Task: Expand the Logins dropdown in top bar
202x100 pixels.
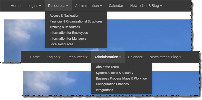Action: [x=34, y=6]
